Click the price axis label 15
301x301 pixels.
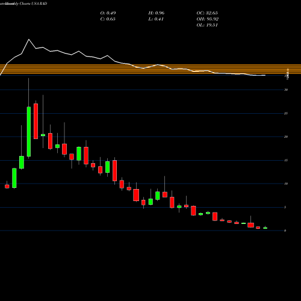pos(286,160)
